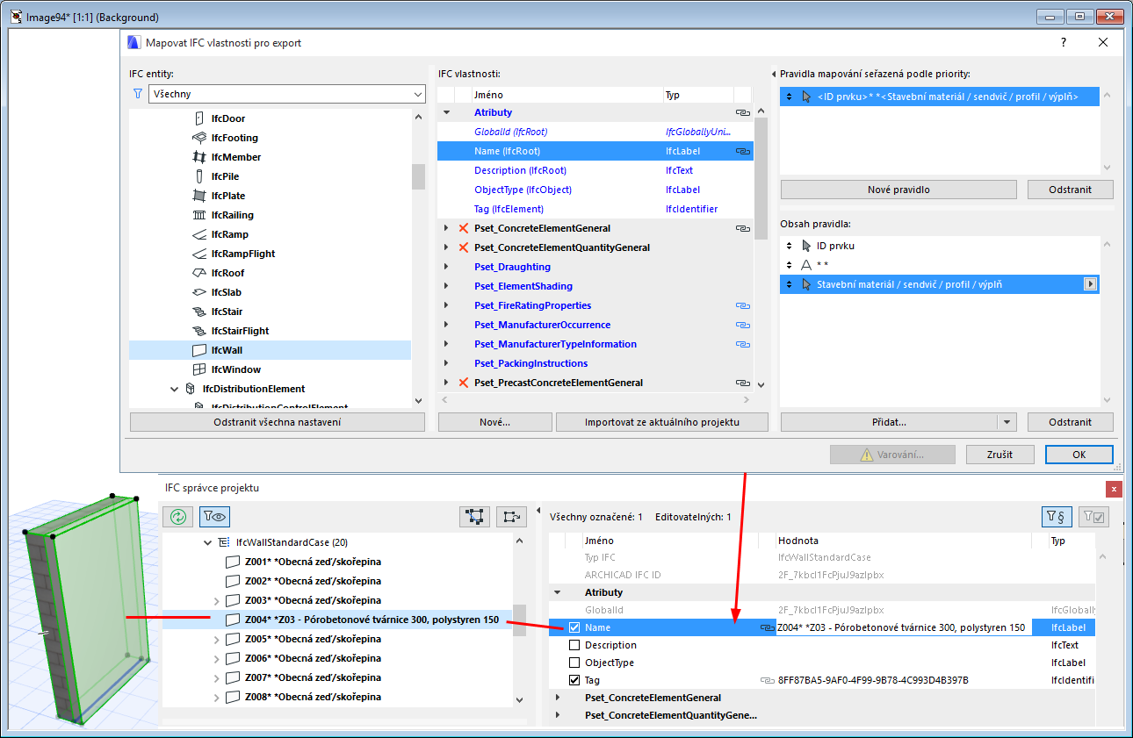
Task: Click the IfcRampFlight entity icon
Action: [x=199, y=254]
